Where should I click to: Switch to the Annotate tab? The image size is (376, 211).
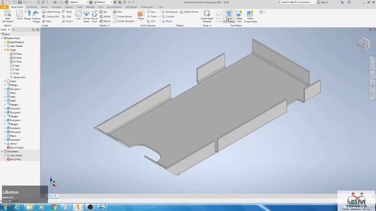coord(56,7)
